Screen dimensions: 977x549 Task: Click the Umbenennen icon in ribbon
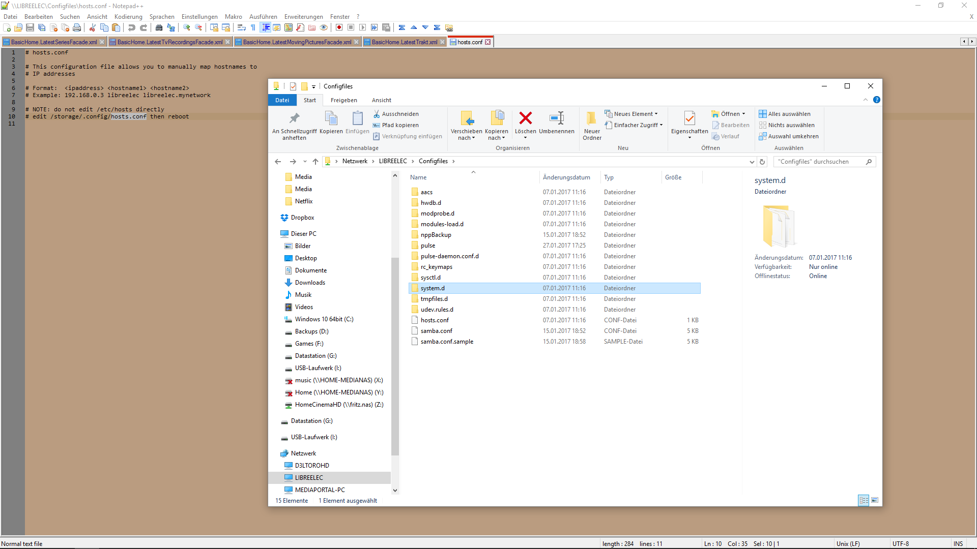point(557,118)
